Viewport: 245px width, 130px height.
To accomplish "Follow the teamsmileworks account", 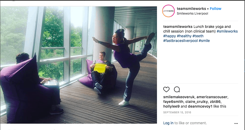I will (x=215, y=9).
